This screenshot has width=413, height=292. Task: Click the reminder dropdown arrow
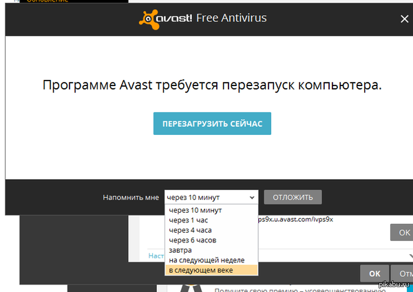[x=253, y=197]
